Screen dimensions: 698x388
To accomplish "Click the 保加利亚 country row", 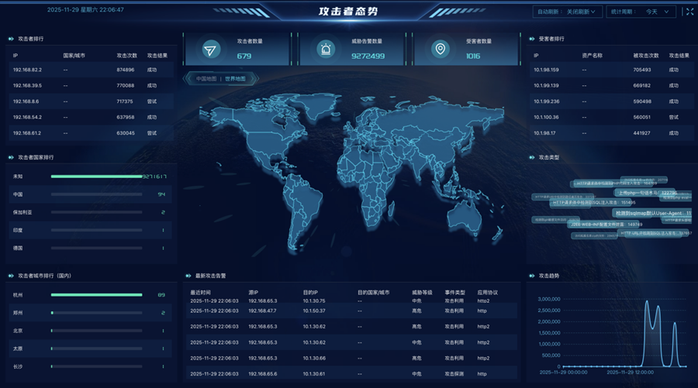I will (x=91, y=212).
